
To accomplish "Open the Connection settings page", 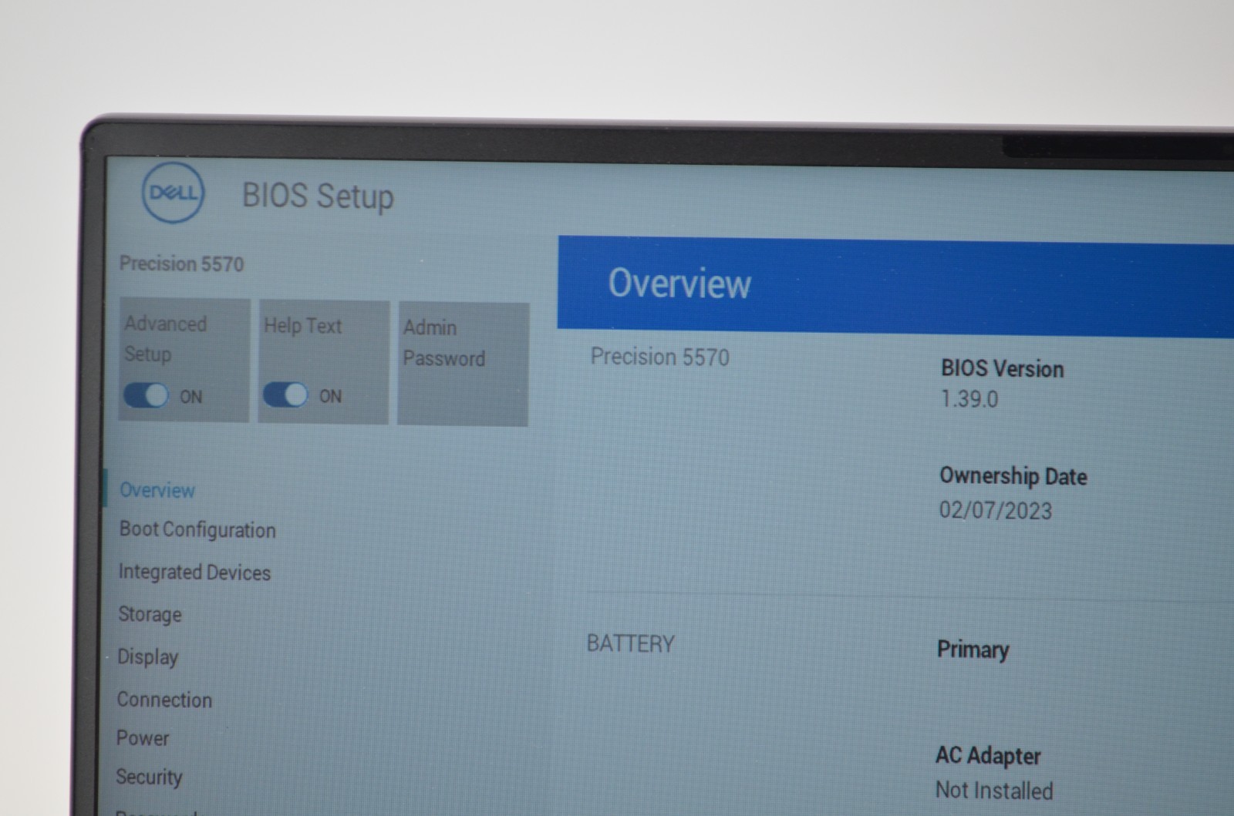I will (x=164, y=700).
